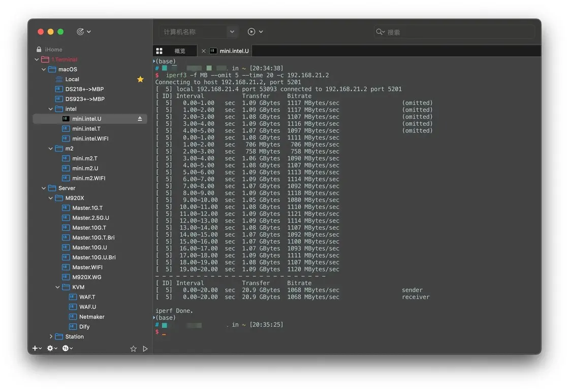Collapse the M920X folder
The width and height of the screenshot is (569, 391).
pyautogui.click(x=50, y=198)
